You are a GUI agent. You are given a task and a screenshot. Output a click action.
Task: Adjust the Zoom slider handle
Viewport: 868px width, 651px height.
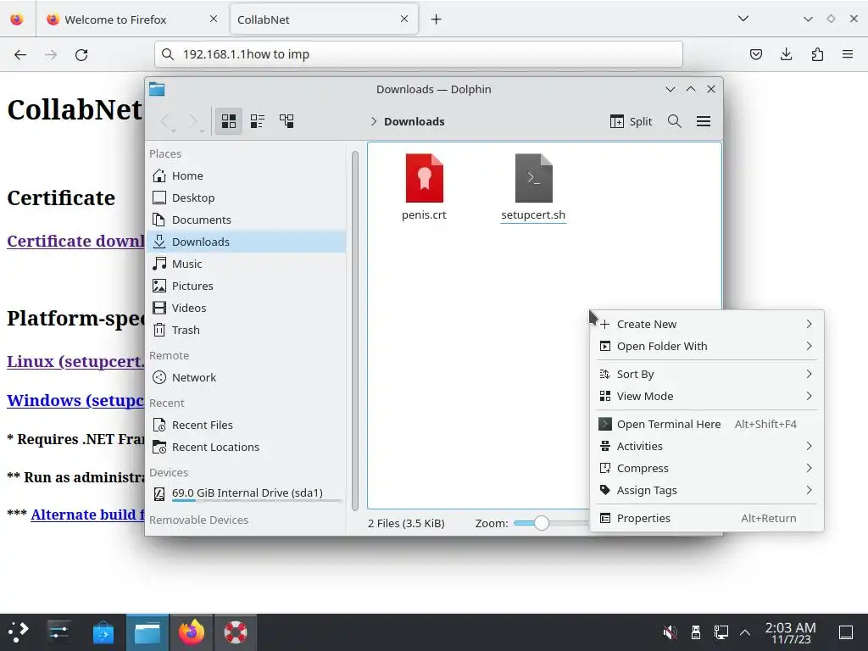[x=542, y=523]
